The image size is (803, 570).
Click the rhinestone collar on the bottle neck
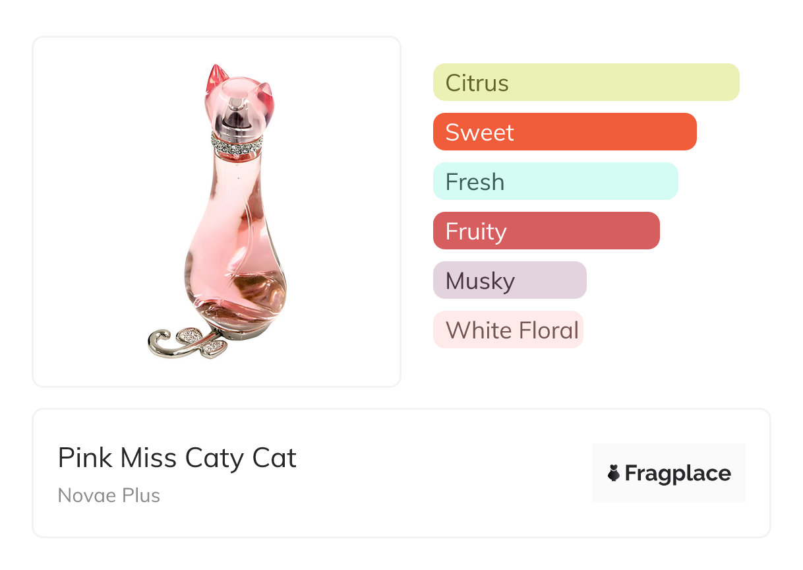(x=237, y=143)
